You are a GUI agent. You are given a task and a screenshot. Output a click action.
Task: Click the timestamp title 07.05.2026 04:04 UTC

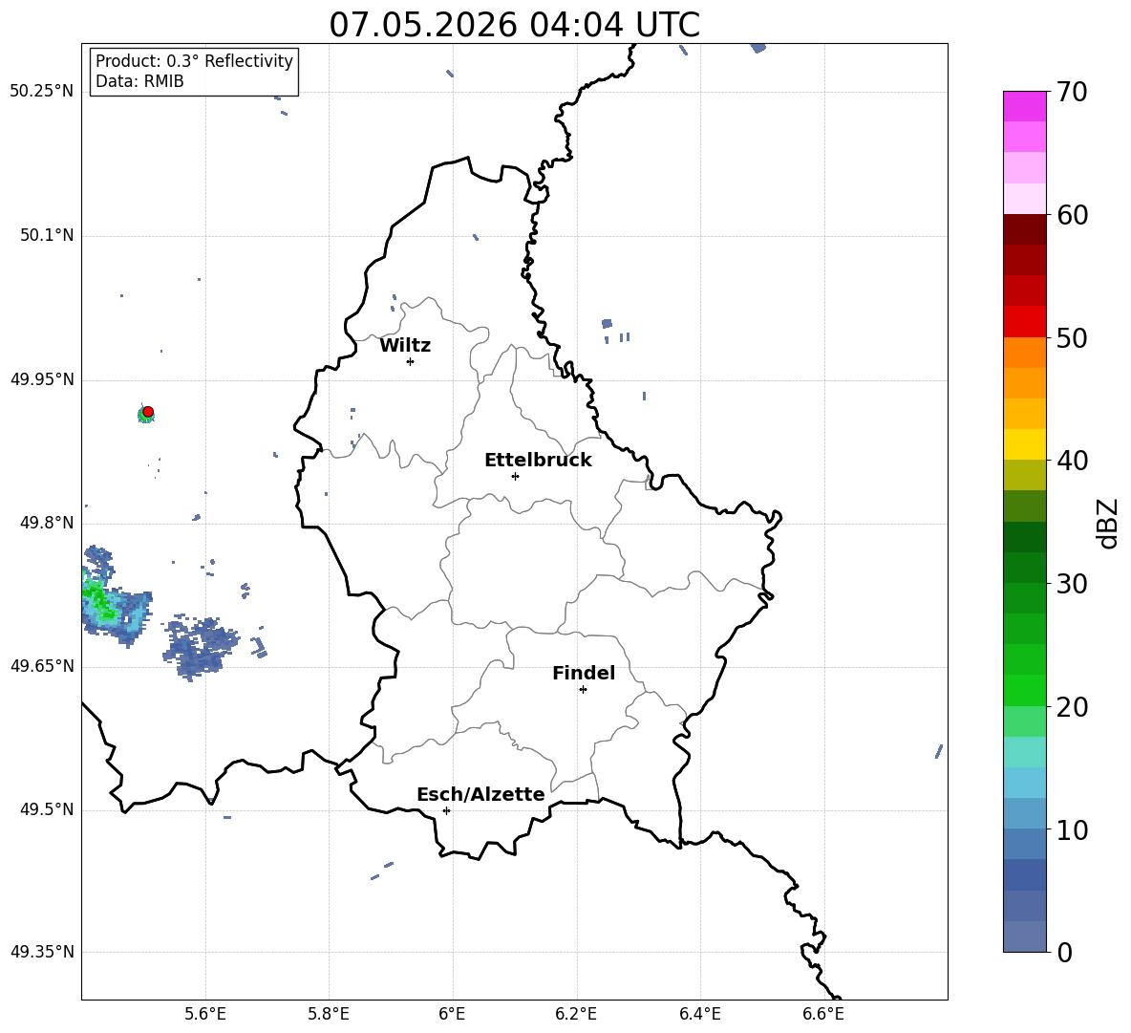pyautogui.click(x=514, y=25)
